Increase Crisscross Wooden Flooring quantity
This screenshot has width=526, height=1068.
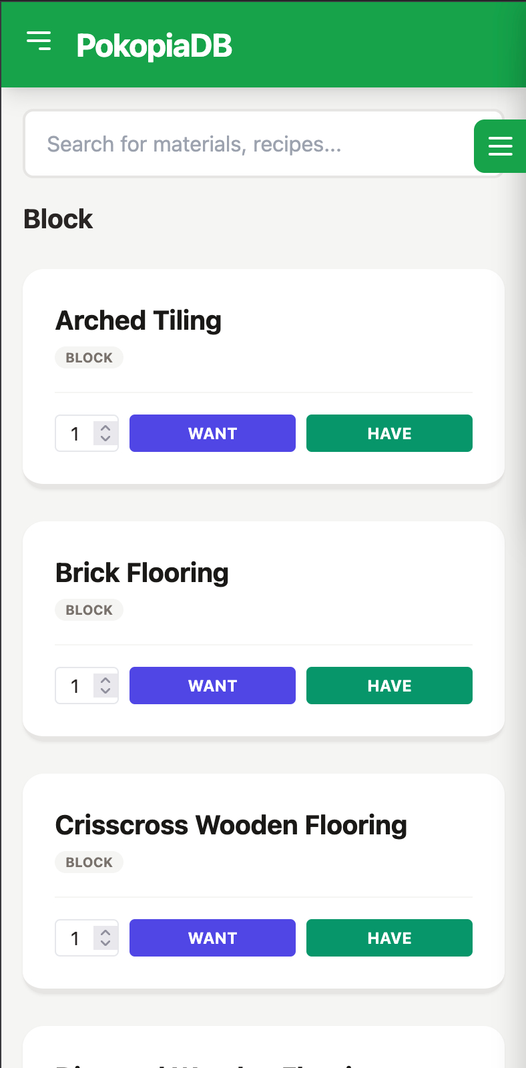click(105, 932)
